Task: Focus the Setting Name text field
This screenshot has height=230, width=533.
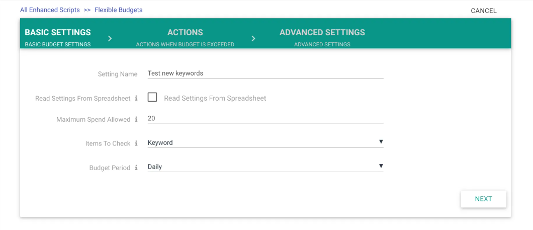Action: coord(265,73)
